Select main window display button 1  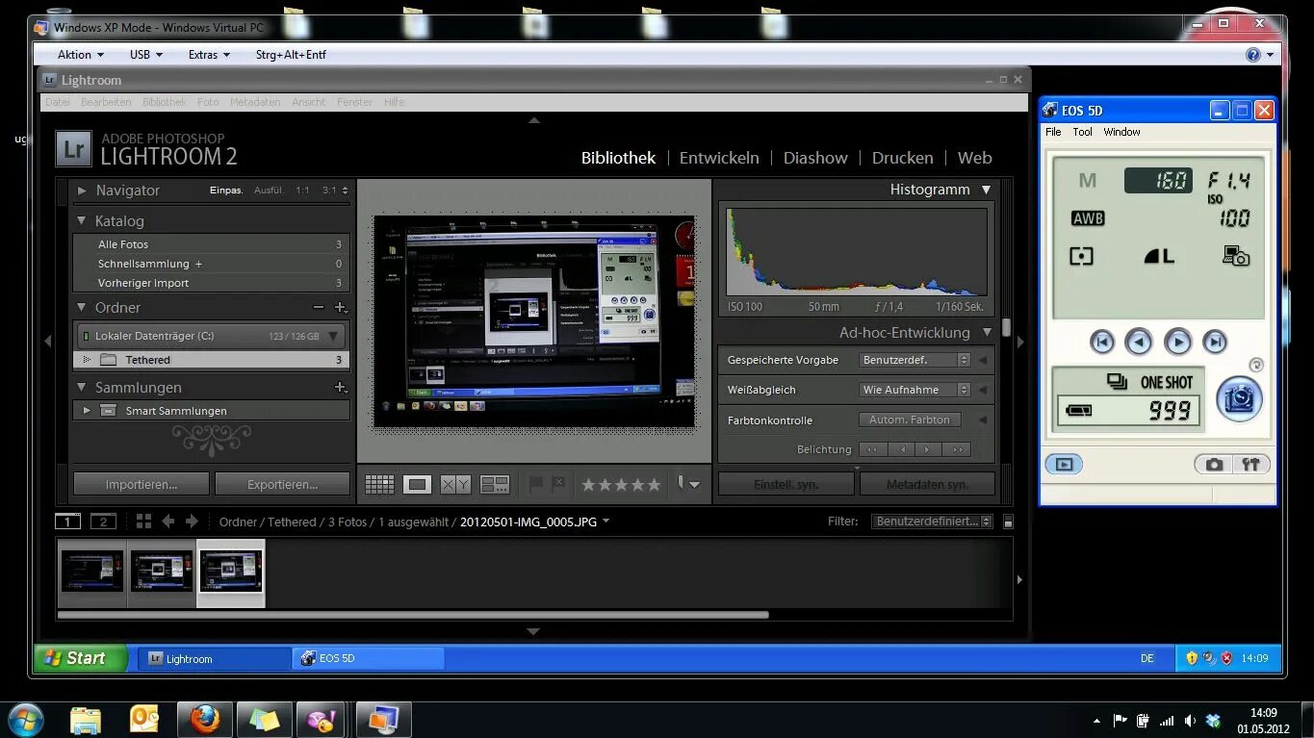pos(67,522)
